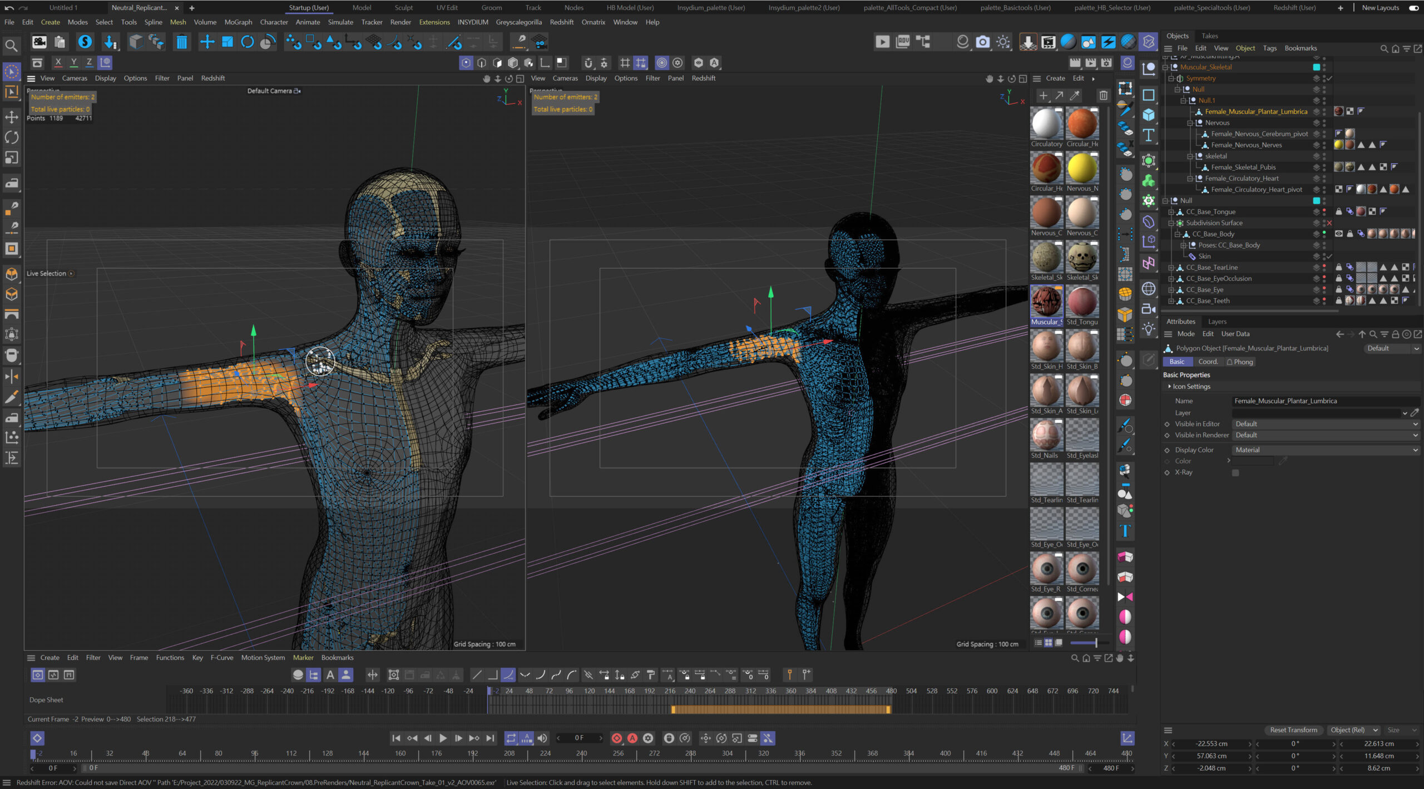Screen dimensions: 1424x789
Task: Click the Name input field
Action: (x=1324, y=401)
